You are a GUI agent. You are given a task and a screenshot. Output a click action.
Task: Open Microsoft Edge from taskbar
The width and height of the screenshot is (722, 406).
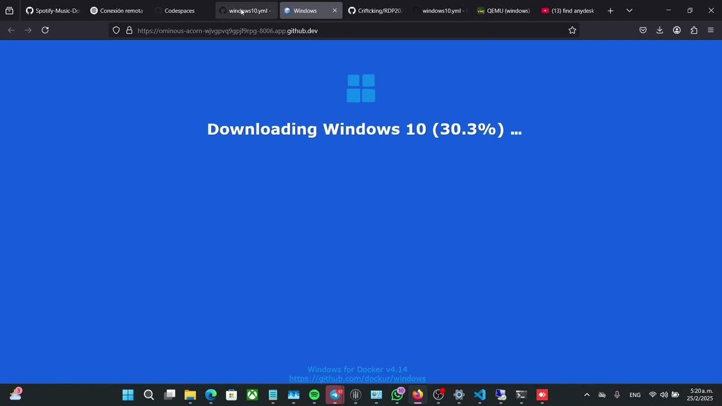211,395
